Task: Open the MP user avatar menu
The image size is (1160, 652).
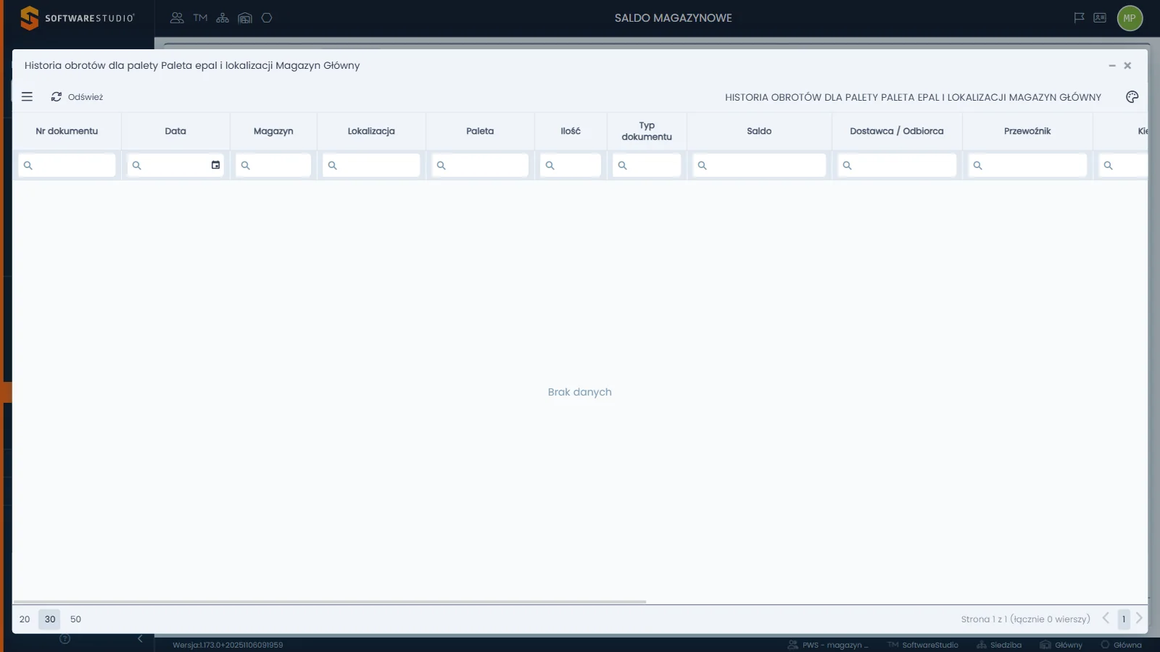Action: (x=1130, y=18)
